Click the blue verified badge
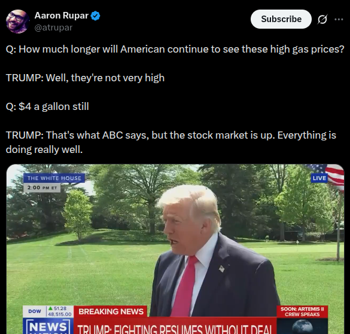 [96, 16]
